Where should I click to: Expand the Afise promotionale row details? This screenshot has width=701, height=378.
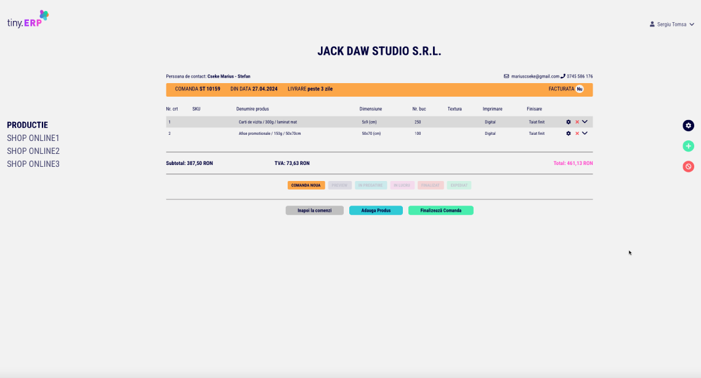pyautogui.click(x=585, y=133)
